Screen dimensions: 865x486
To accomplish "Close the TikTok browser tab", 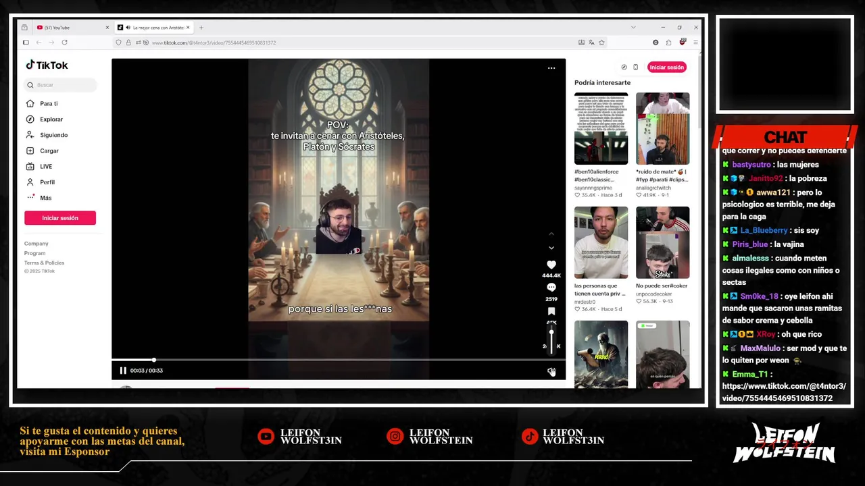I will coord(188,28).
